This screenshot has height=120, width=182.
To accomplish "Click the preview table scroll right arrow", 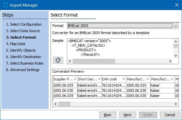I will [176, 104].
